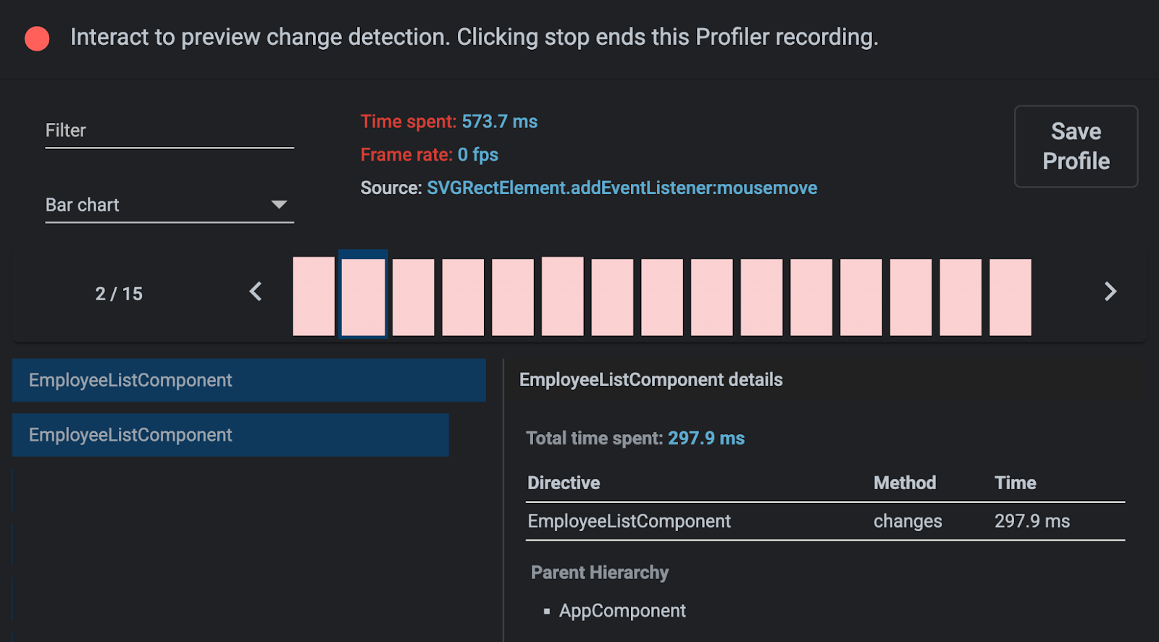
Task: Select the sixth, tallest frame bar
Action: 562,297
